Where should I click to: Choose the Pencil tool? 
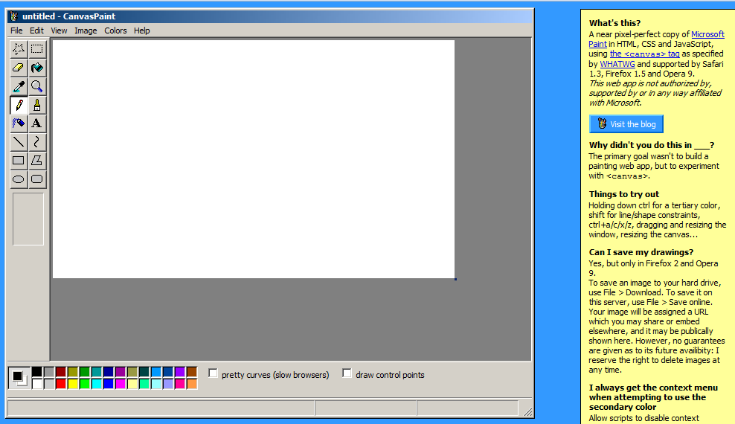tap(19, 105)
